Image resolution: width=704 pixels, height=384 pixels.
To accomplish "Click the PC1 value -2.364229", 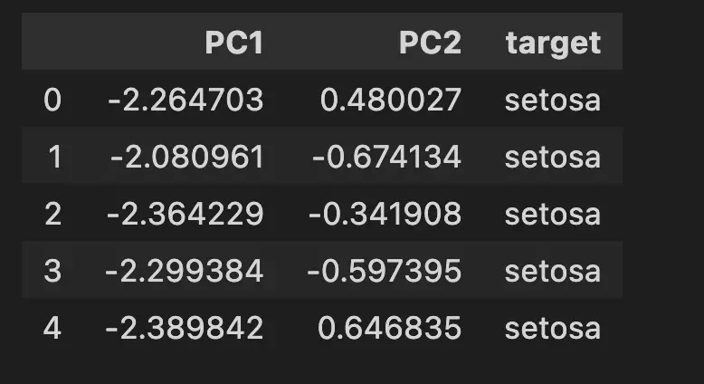I will tap(185, 214).
